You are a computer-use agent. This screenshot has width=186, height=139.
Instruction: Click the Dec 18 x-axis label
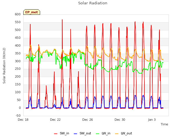(23, 120)
